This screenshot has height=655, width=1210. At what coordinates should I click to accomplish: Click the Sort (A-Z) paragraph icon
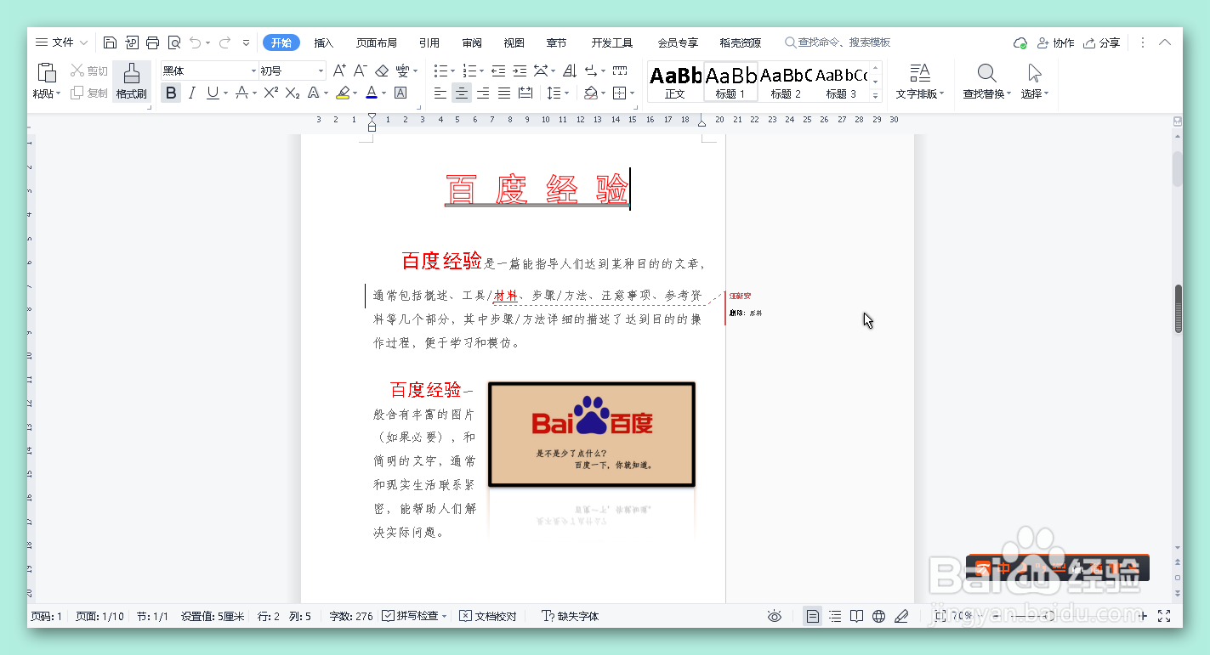[x=570, y=71]
